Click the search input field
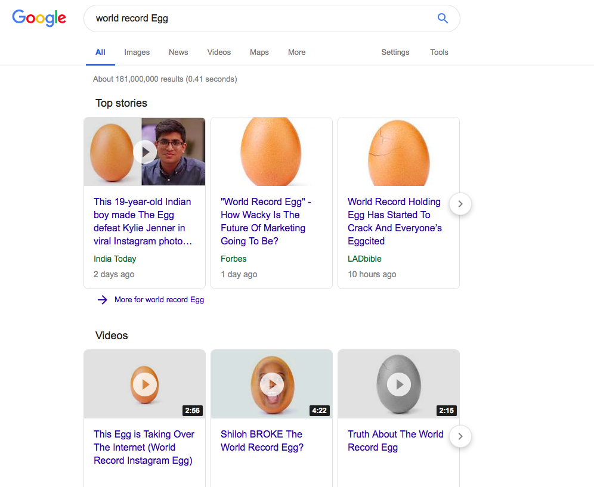594x487 pixels. (x=239, y=18)
